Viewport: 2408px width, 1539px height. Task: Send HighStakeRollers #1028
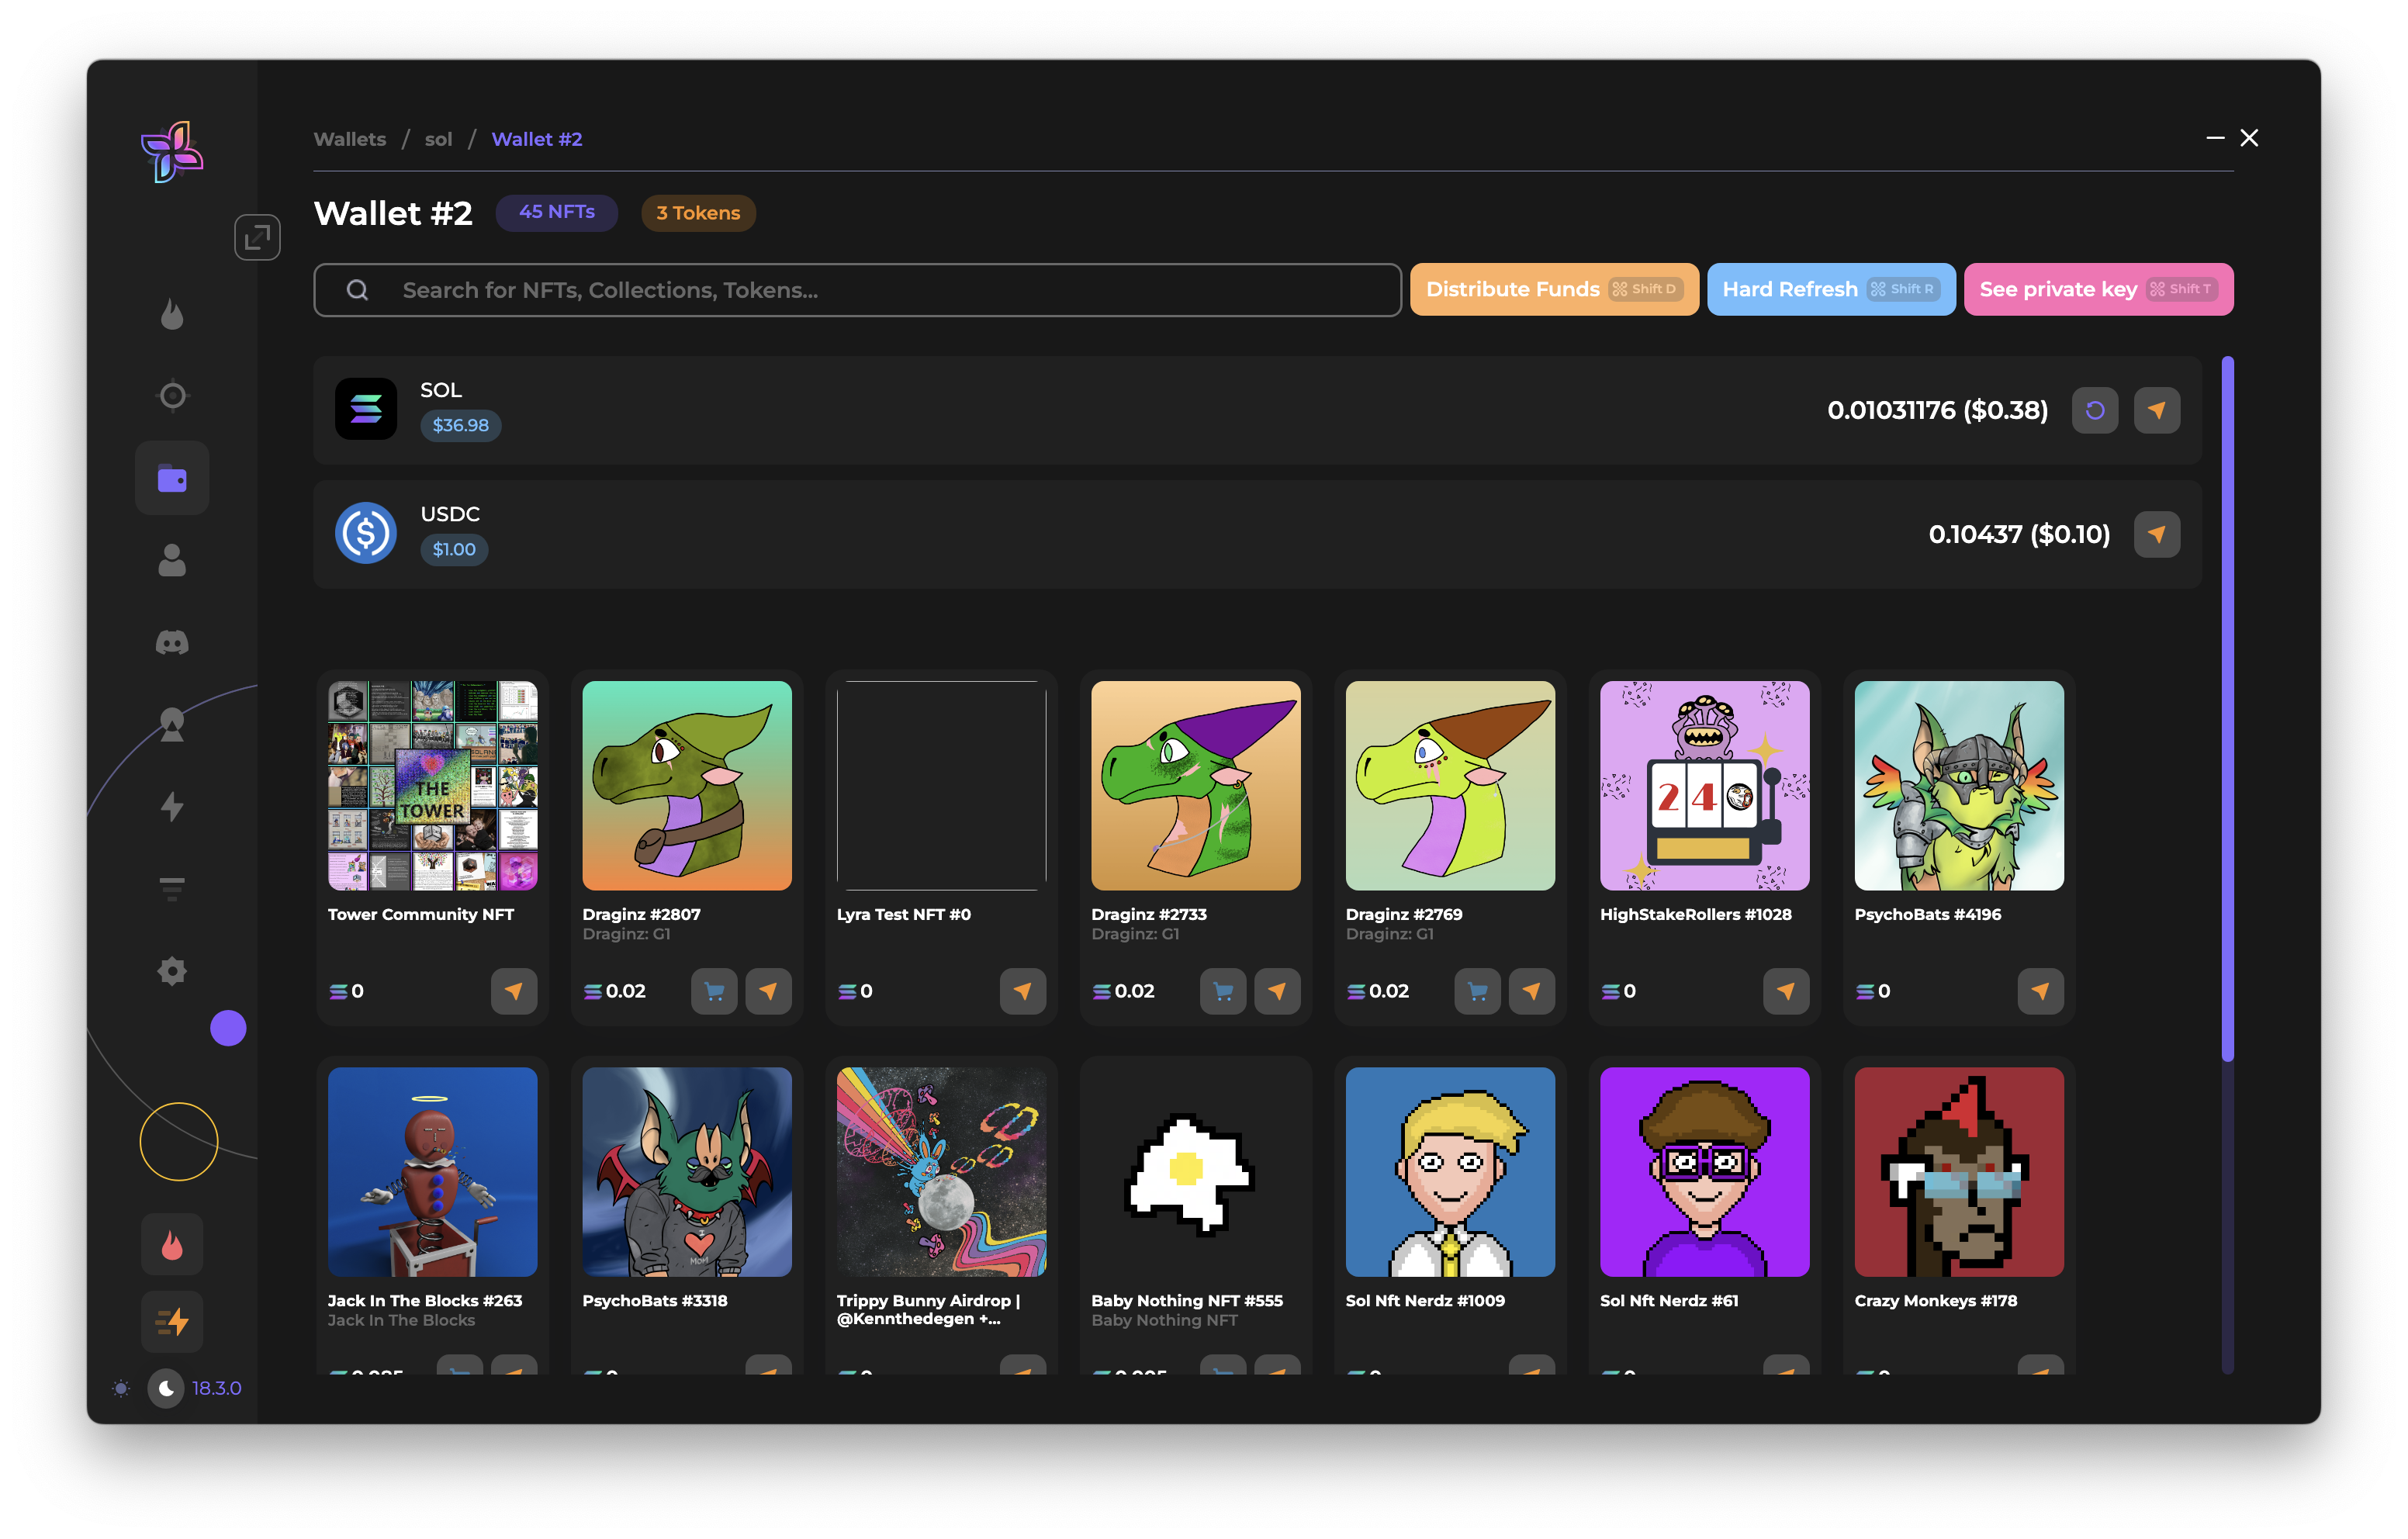point(1786,991)
